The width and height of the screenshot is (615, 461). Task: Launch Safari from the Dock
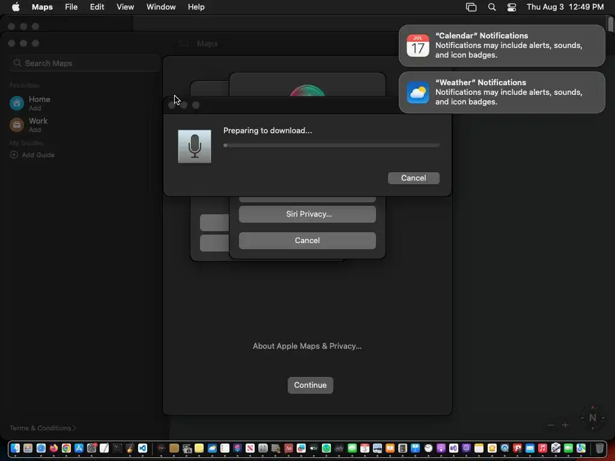click(41, 448)
